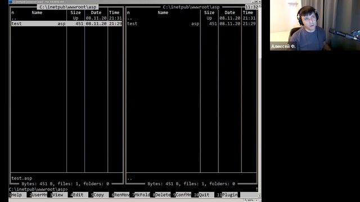Viewport: 360px width, 202px height.
Task: Click the clock showing 11:32
Action: (251, 7)
